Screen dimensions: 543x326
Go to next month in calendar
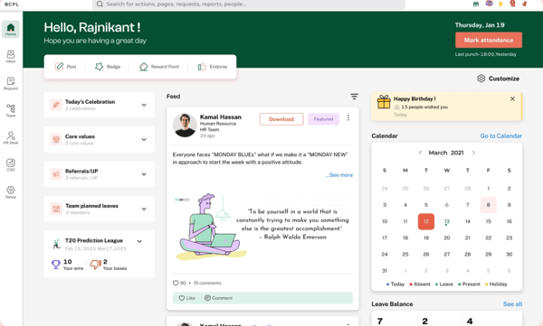coord(473,153)
